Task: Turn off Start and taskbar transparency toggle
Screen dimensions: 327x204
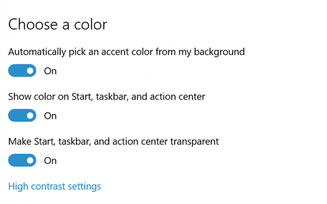Action: 22,160
